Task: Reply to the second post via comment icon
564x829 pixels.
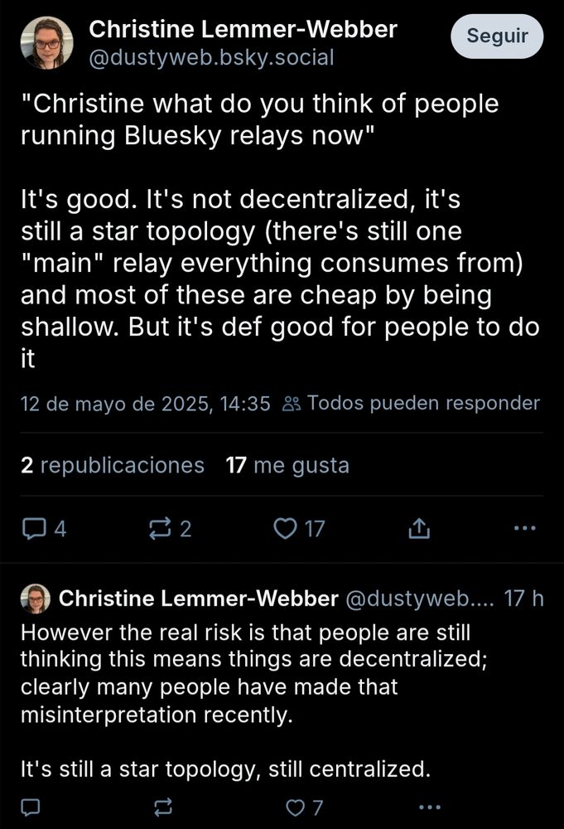Action: tap(30, 807)
